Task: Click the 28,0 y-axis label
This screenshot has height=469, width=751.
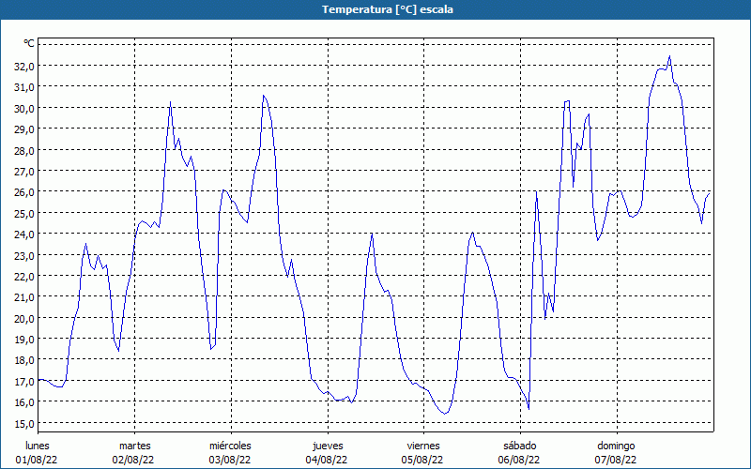Action: coord(24,150)
